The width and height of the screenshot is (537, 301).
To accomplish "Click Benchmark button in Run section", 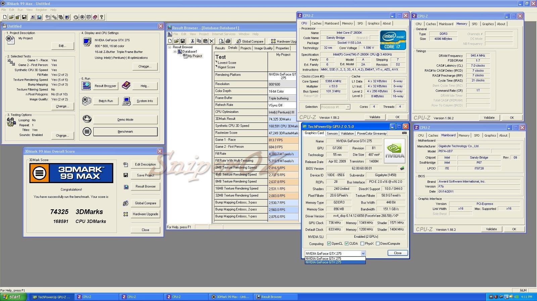I will coord(125,132).
